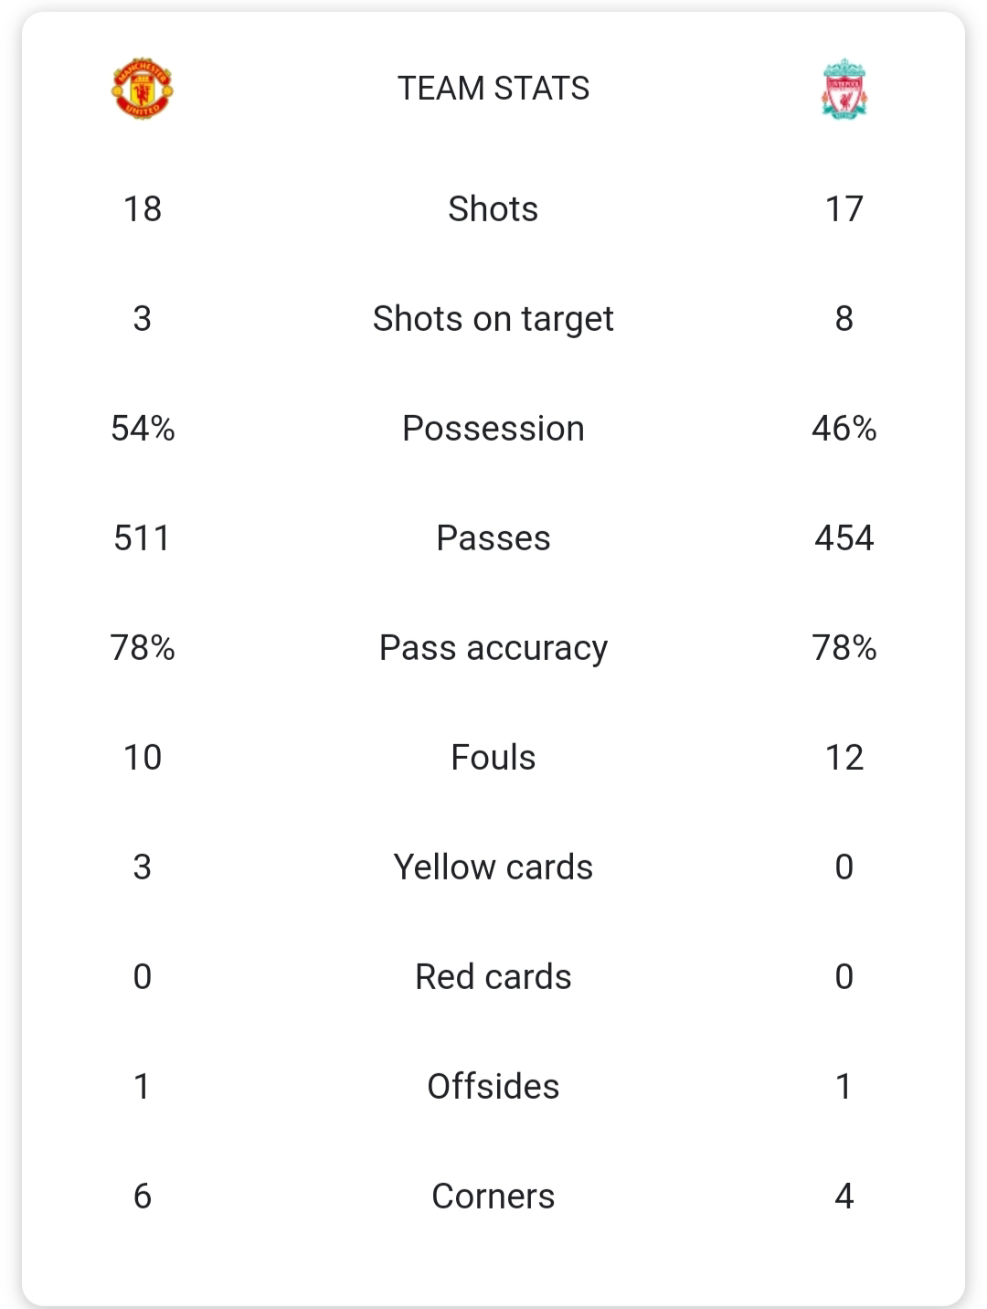Screen dimensions: 987x1309
Task: Tap Manchester United's 18 shots value
Action: (143, 208)
